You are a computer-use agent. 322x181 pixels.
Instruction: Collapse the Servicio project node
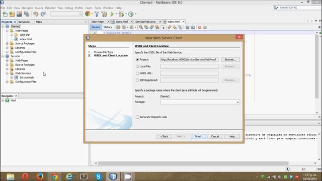tap(3, 56)
